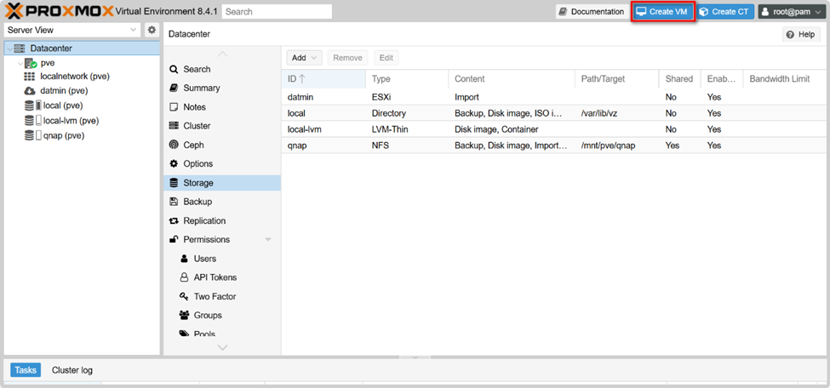The height and width of the screenshot is (388, 830).
Task: Select the datmin (pve) cloud storage node
Action: pyautogui.click(x=63, y=91)
